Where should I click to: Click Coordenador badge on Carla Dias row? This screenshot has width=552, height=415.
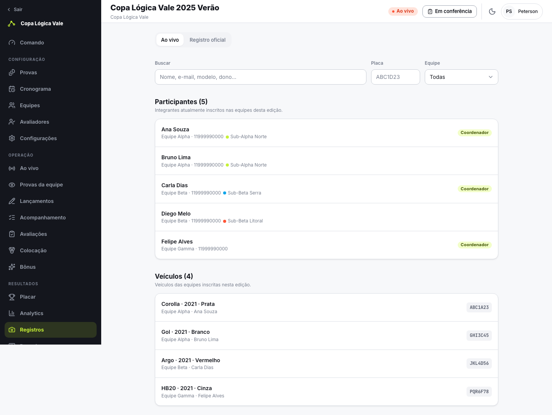(x=475, y=189)
